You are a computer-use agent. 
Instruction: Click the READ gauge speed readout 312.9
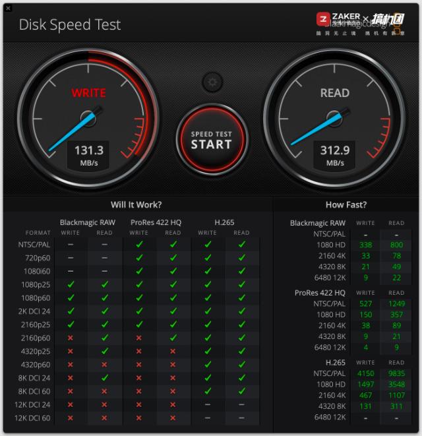pyautogui.click(x=335, y=150)
